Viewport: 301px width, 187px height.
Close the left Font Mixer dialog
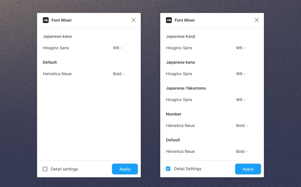(x=134, y=20)
